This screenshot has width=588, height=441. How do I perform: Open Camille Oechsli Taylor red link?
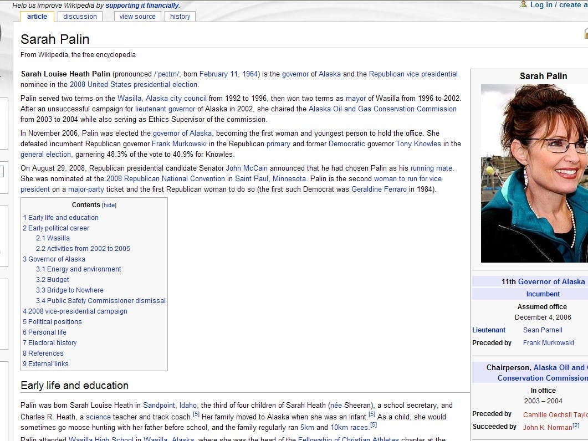[x=555, y=415]
